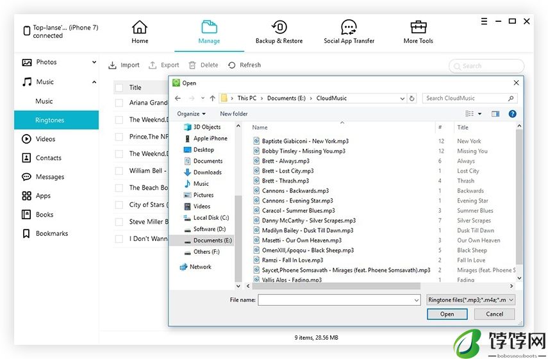The image size is (548, 359).
Task: Click the horizontal scrollbar in file list
Action: click(336, 286)
